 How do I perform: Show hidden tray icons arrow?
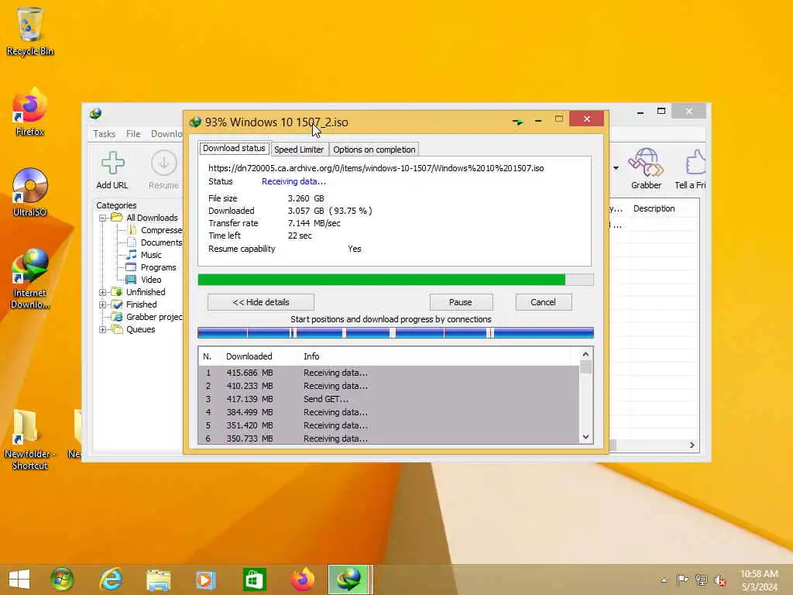pos(664,580)
